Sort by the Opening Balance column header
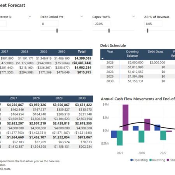Image resolution: width=175 pixels, height=175 pixels. pyautogui.click(x=132, y=54)
